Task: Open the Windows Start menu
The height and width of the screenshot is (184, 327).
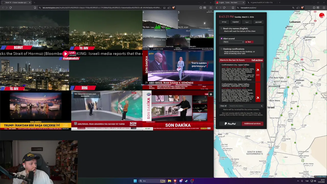Action: tap(135, 181)
